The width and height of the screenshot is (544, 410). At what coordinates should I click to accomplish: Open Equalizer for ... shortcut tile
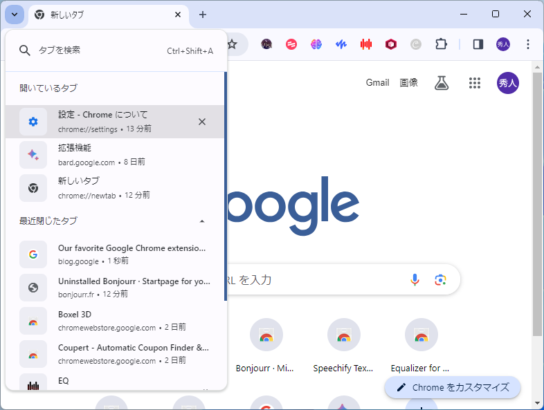[421, 345]
